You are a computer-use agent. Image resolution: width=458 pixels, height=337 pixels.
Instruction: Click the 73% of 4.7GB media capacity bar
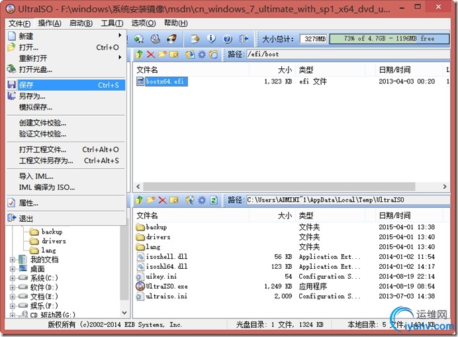pos(389,38)
